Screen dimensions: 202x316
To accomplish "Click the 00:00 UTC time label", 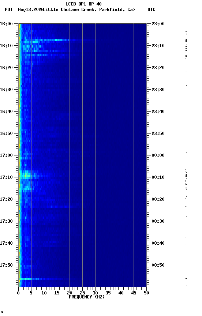I will coord(158,155).
